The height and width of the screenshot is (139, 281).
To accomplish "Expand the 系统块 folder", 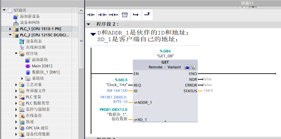I will (x=22, y=78).
